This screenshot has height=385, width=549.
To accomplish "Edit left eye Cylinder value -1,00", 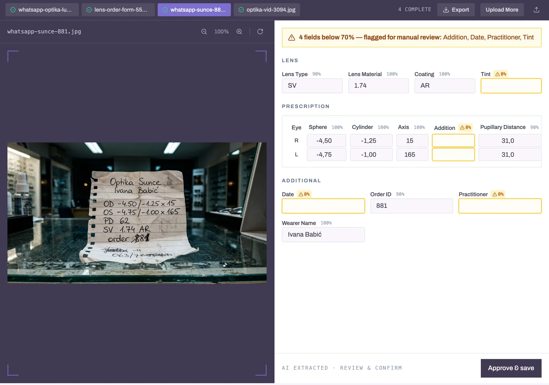I will pos(371,155).
